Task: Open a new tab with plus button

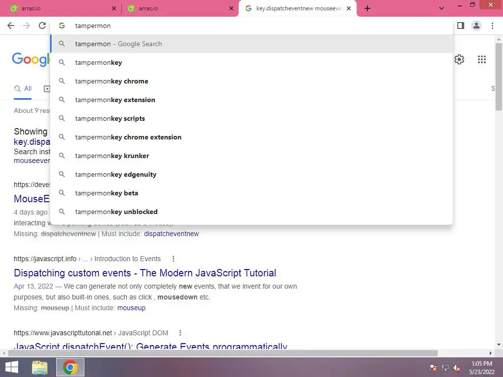Action: tap(367, 8)
